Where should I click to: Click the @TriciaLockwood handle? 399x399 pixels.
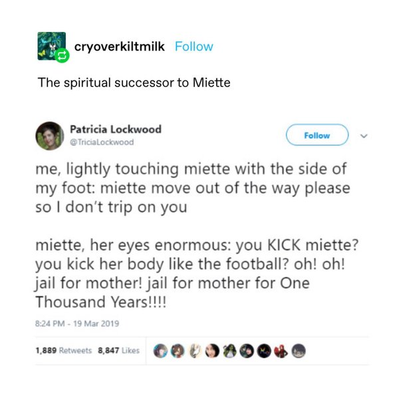pyautogui.click(x=102, y=142)
